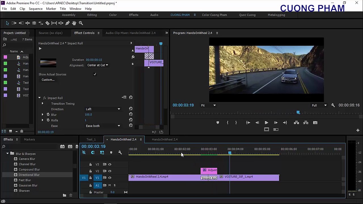363x204 pixels.
Task: Toggle timeline Snap magnet icon
Action: point(93,152)
